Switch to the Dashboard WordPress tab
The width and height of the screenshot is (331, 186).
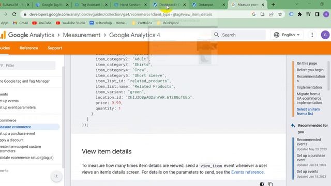coord(169,5)
